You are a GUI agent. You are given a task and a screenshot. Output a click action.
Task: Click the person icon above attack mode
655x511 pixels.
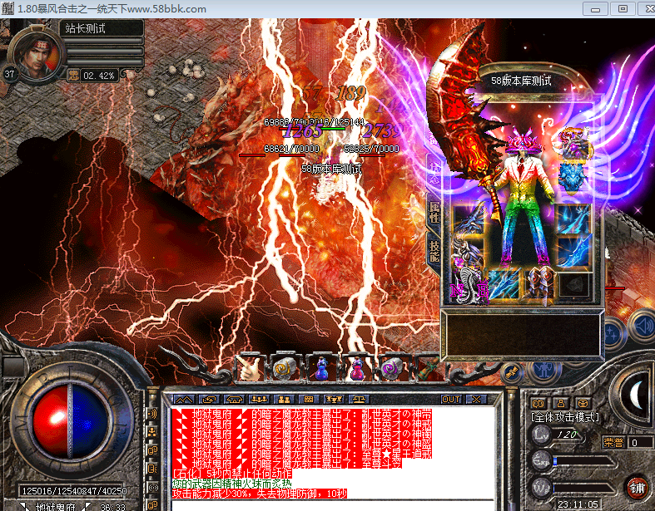pos(561,403)
